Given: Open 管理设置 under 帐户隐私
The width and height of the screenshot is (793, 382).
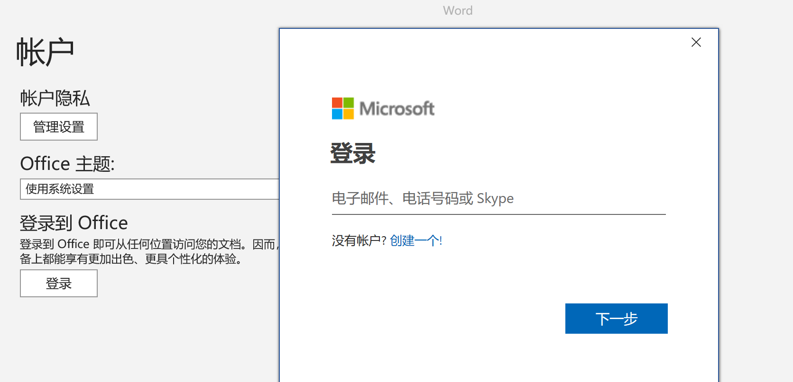Looking at the screenshot, I should pyautogui.click(x=59, y=126).
